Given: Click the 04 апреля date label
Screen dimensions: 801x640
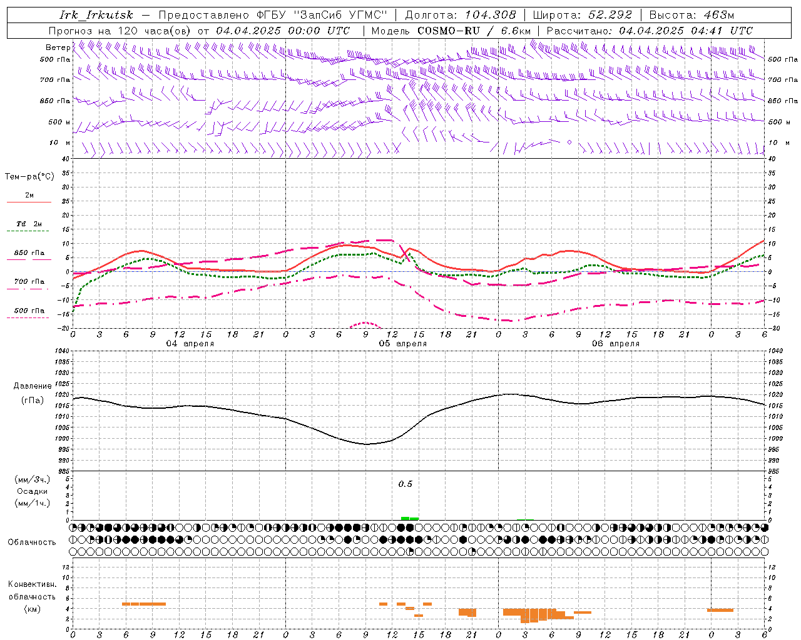Looking at the screenshot, I should pyautogui.click(x=190, y=344).
